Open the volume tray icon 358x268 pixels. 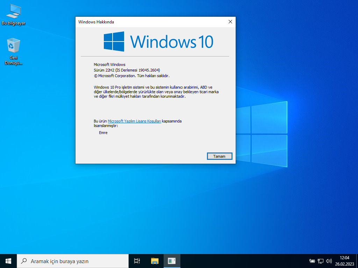[x=329, y=261]
